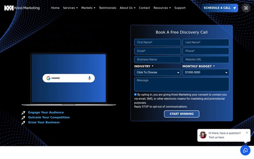Open the expand-arrows icon in the header
Viewport: 254px width, 159px height.
(x=246, y=8)
